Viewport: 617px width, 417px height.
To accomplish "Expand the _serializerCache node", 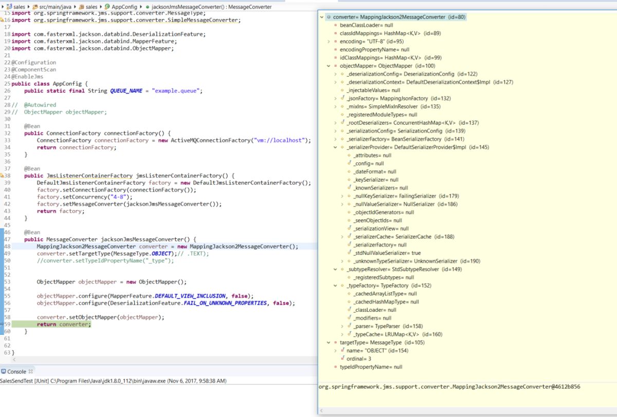I will pos(342,237).
